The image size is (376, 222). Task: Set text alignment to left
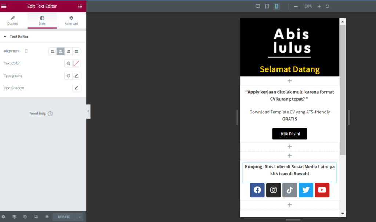pos(53,52)
